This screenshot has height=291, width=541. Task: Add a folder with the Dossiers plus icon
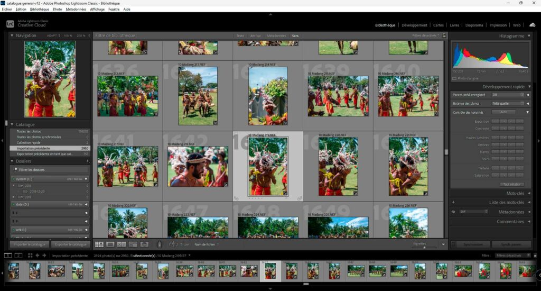tap(87, 161)
